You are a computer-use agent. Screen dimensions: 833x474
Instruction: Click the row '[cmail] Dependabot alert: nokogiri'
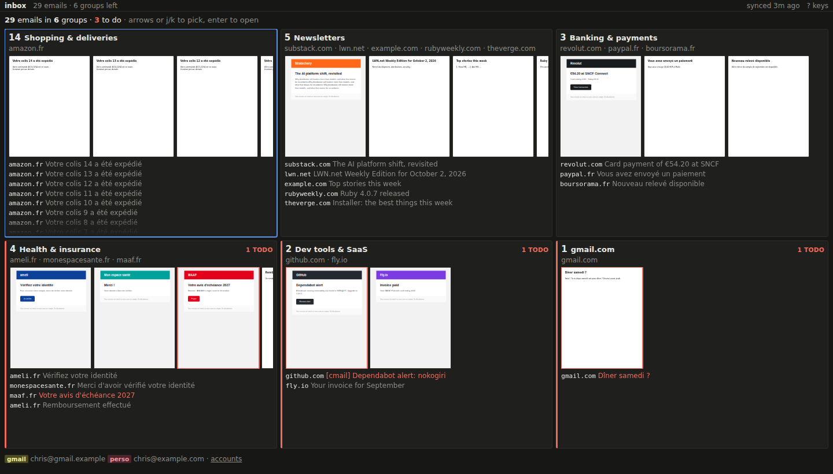[x=417, y=376]
